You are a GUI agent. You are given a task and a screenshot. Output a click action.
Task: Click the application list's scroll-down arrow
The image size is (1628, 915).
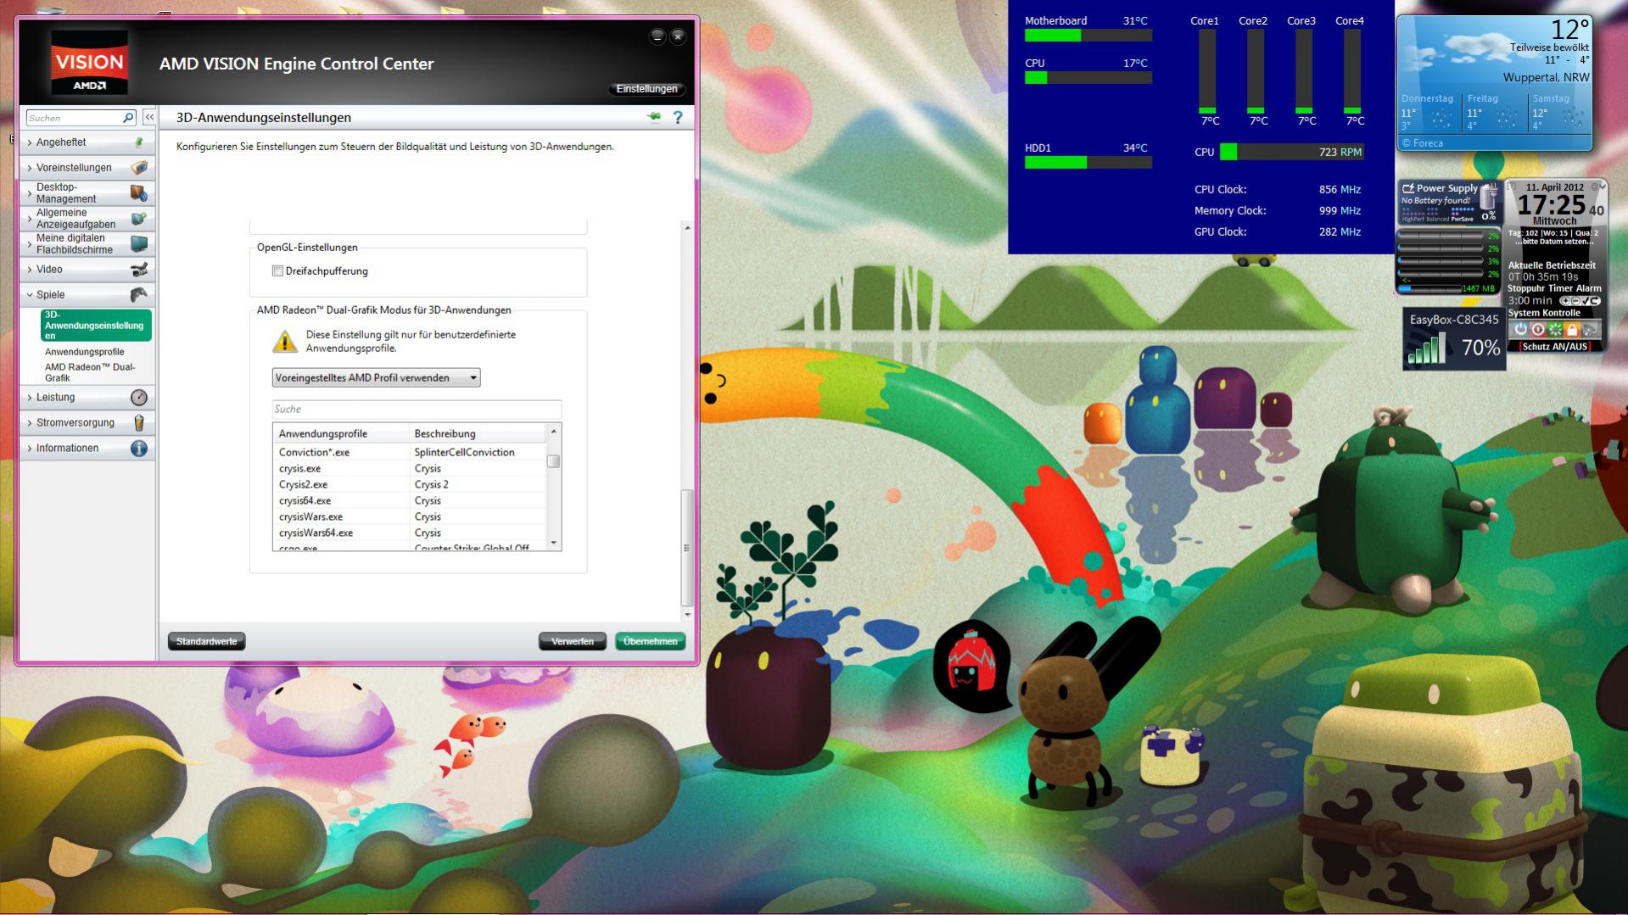click(554, 543)
